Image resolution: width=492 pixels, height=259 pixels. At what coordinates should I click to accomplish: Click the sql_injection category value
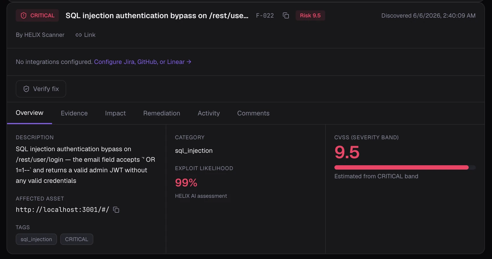point(194,151)
